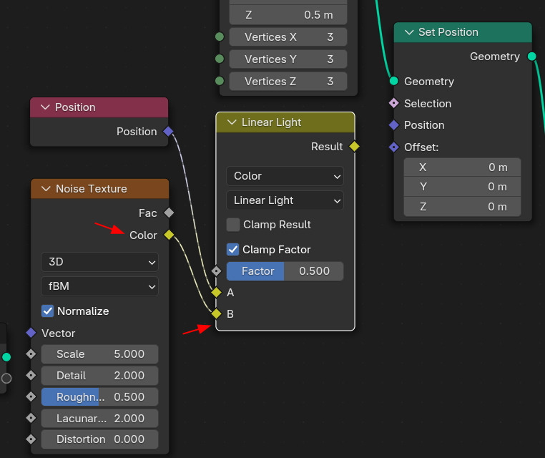Click Set Position Geometry output socket
545x458 pixels.
[532, 57]
